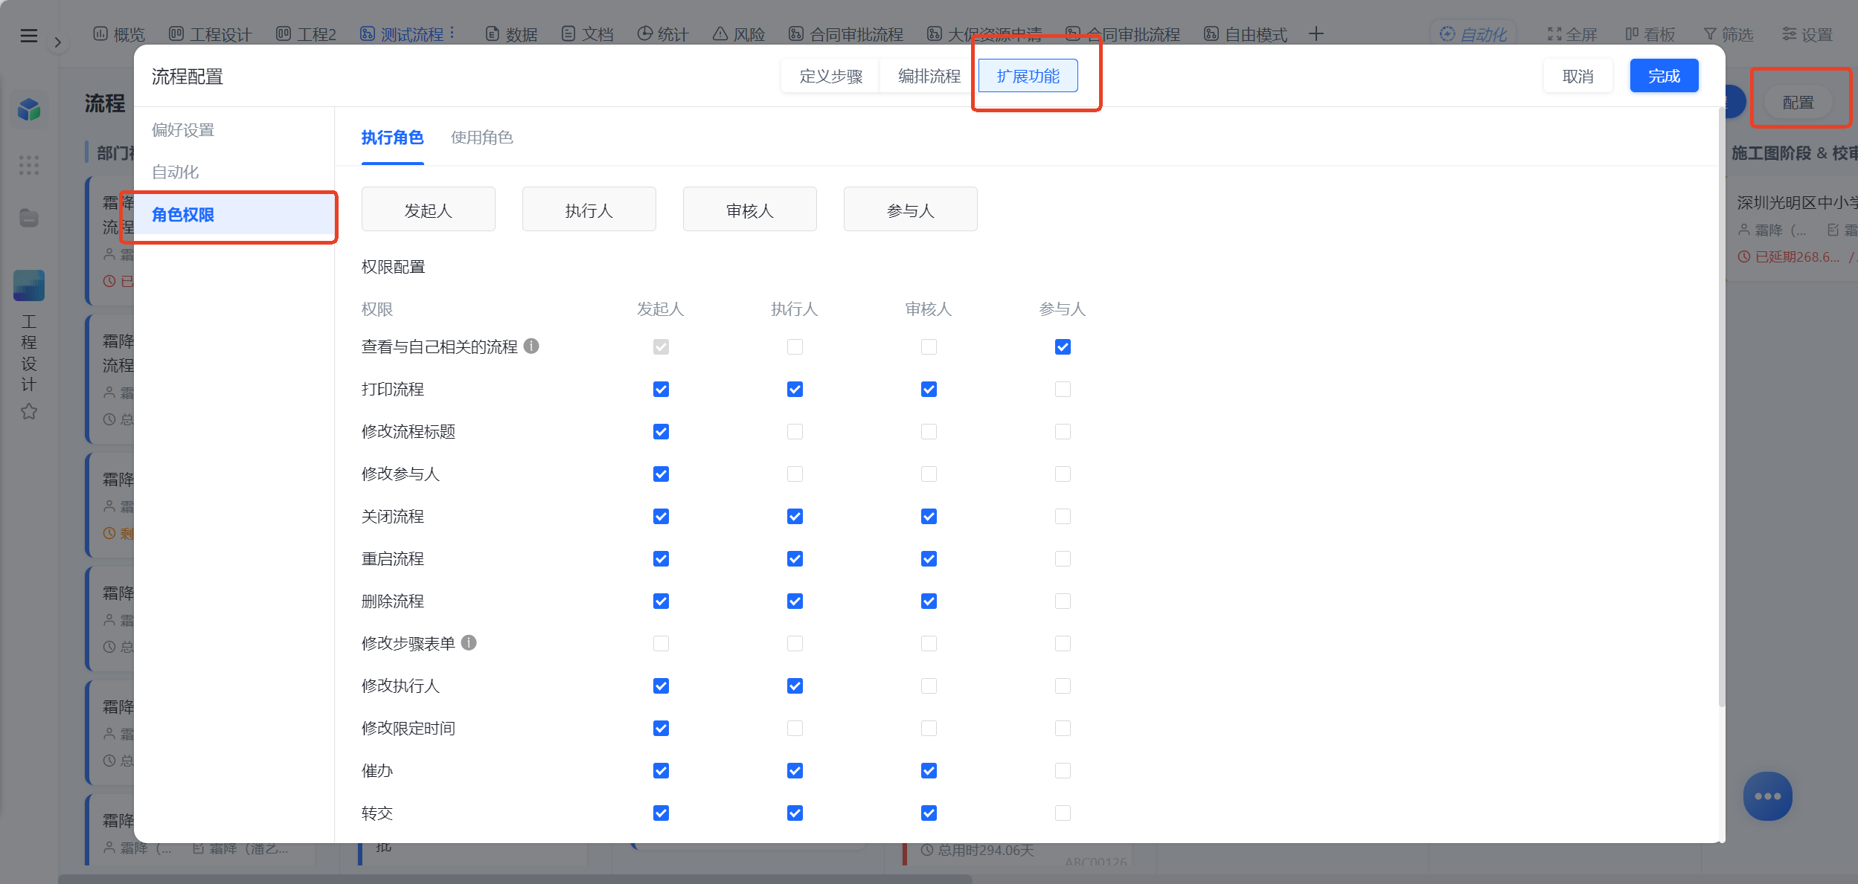Viewport: 1858px width, 884px height.
Task: Check 参与人 for 打印流程
Action: click(x=1063, y=389)
